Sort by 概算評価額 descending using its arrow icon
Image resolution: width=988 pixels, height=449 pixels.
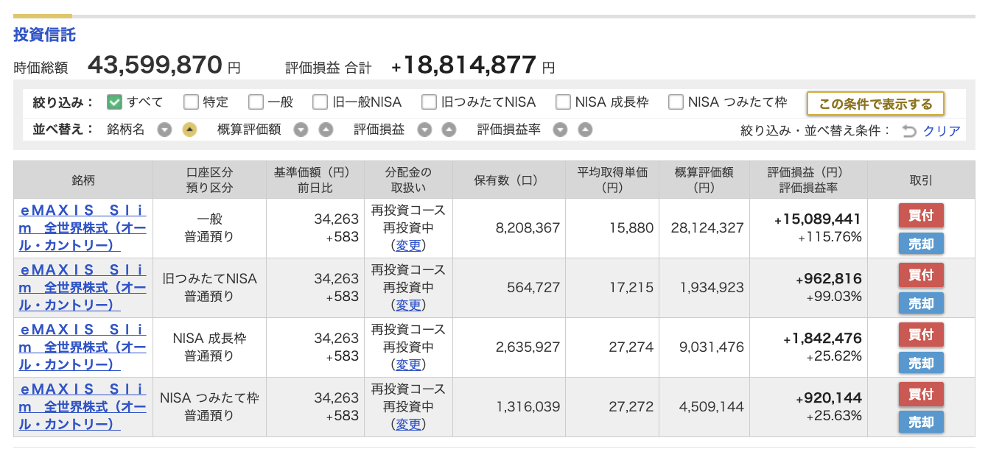point(301,130)
